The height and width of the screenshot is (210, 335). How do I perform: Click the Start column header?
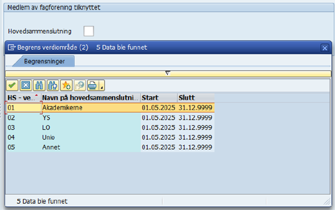[x=159, y=98]
